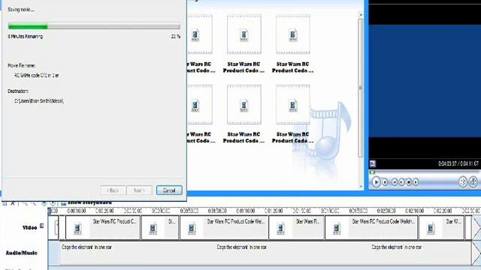Click the 0:01:00.00 mark on timeline ruler
The width and height of the screenshot is (481, 270).
(217, 211)
